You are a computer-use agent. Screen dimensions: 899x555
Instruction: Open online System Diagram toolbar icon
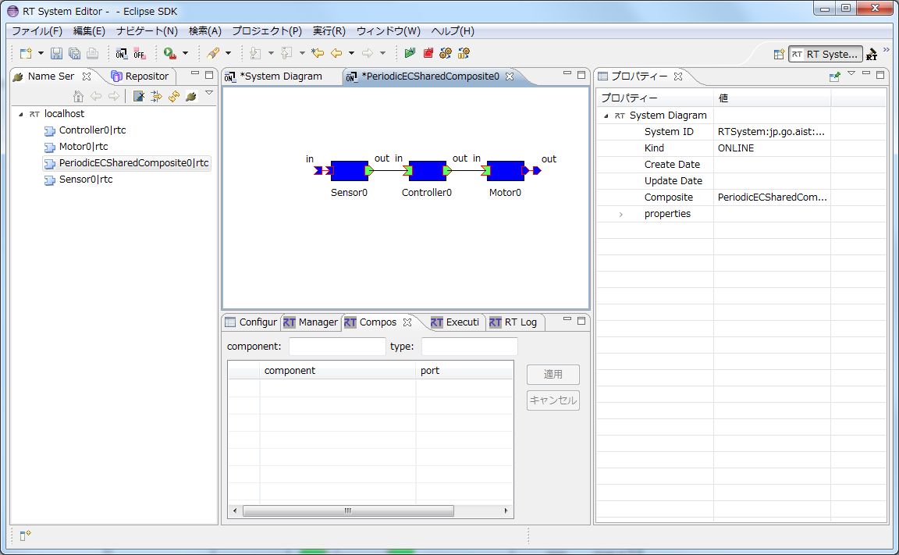coord(121,53)
